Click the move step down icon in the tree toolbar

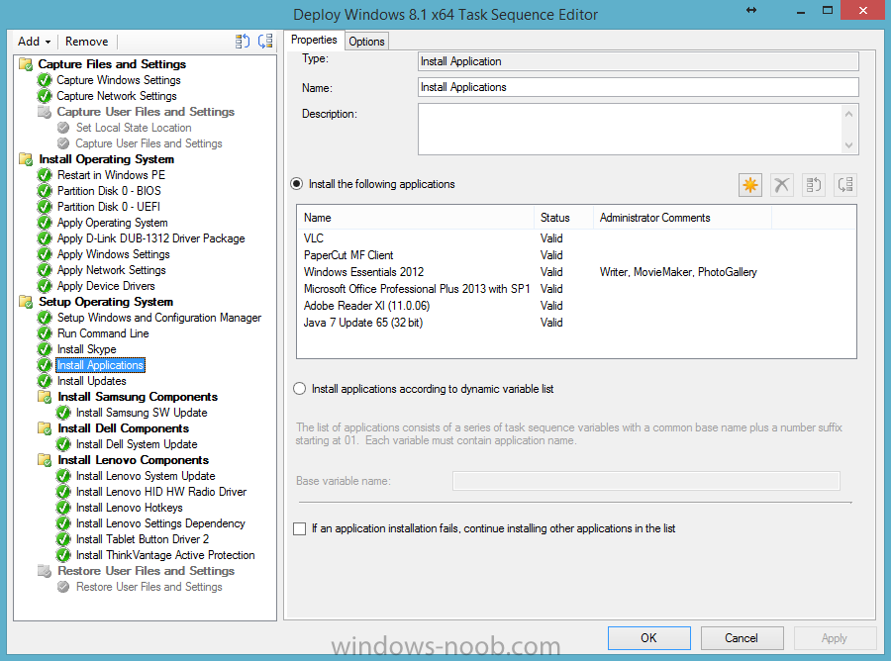point(265,41)
